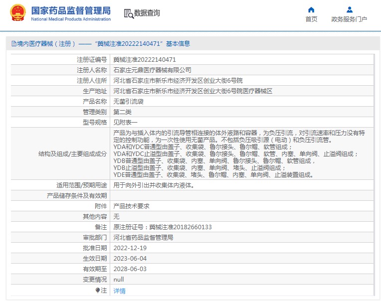Click 国家药品监督管理局 site title

(x=71, y=10)
